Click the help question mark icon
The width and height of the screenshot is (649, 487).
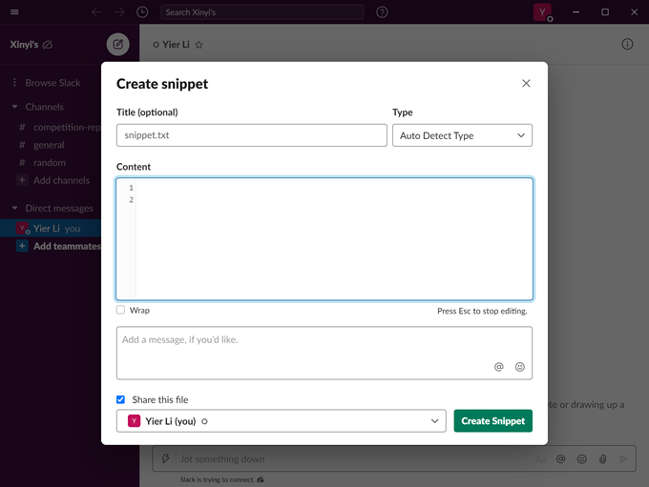382,12
